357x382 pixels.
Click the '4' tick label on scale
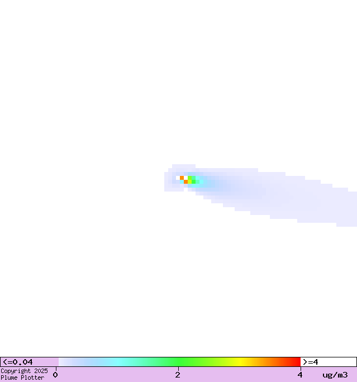300,375
